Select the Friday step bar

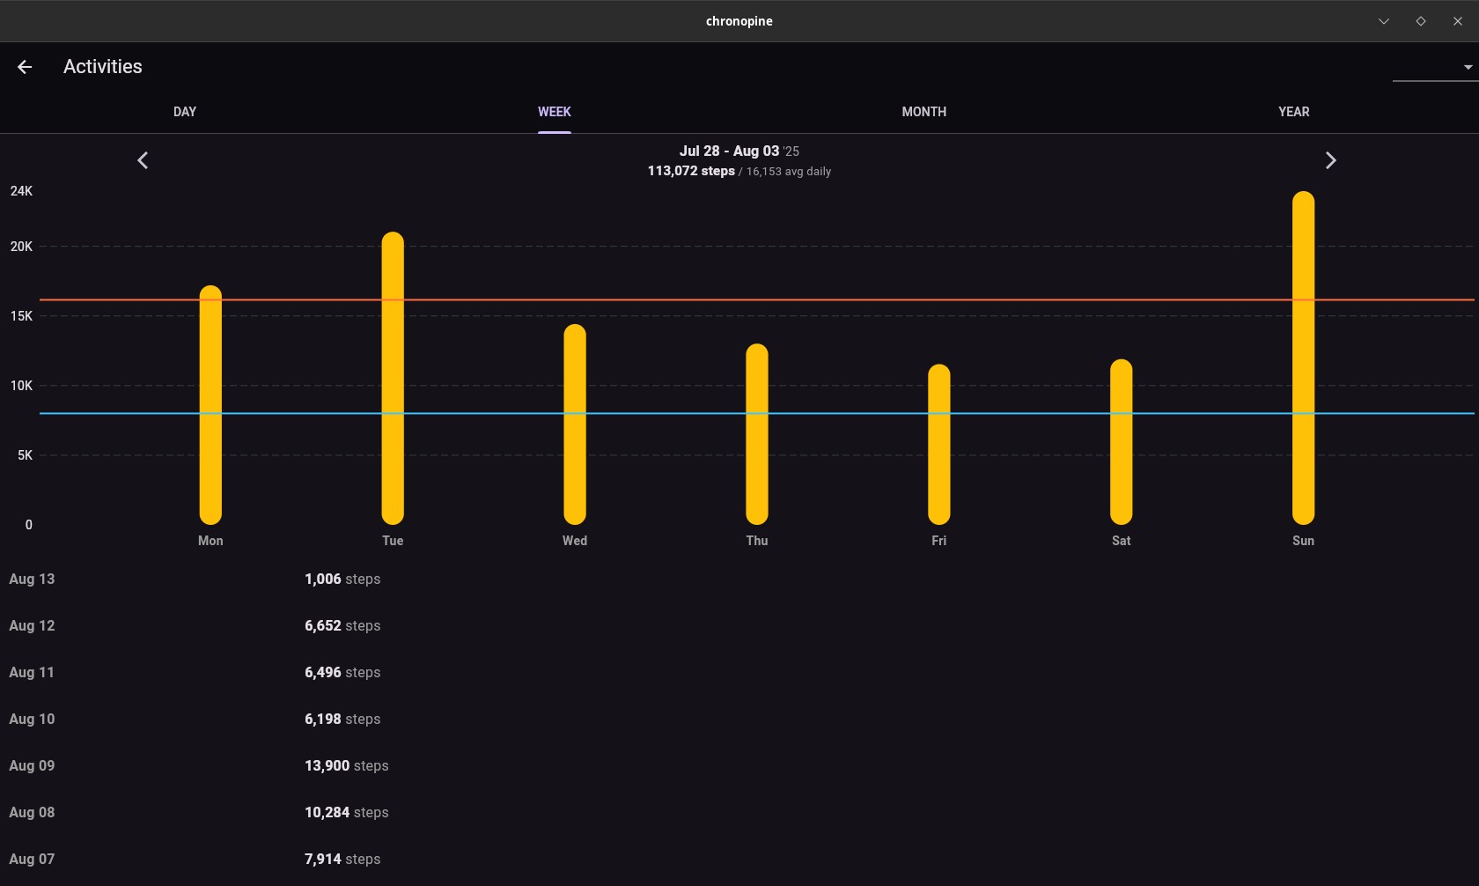tap(939, 445)
